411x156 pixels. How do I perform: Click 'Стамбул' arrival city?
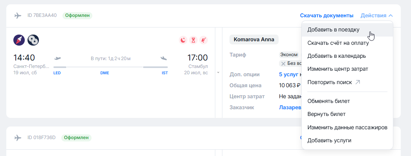(x=198, y=66)
